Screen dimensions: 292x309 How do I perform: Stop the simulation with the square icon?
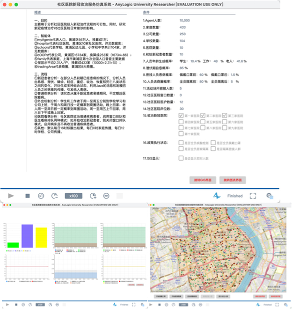tap(28, 196)
